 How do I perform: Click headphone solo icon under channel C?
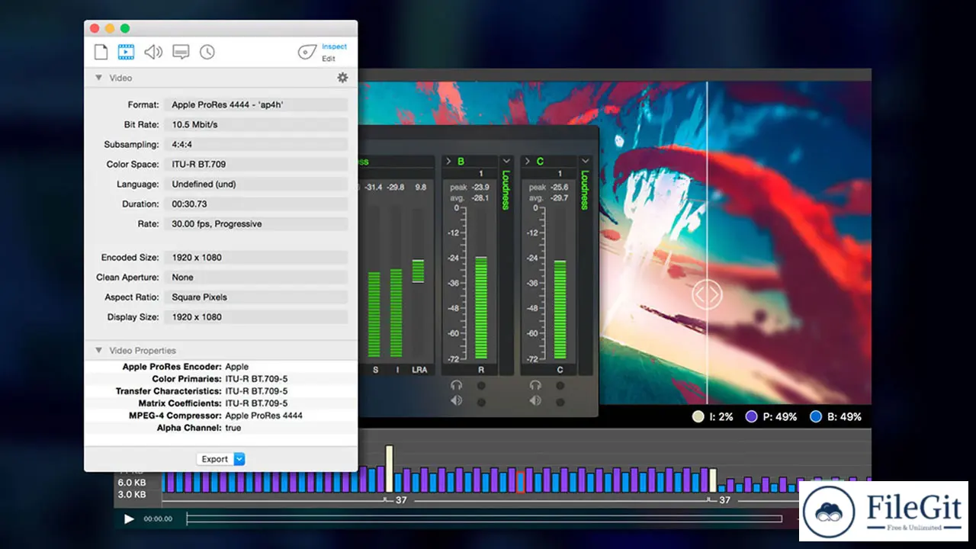coord(536,385)
